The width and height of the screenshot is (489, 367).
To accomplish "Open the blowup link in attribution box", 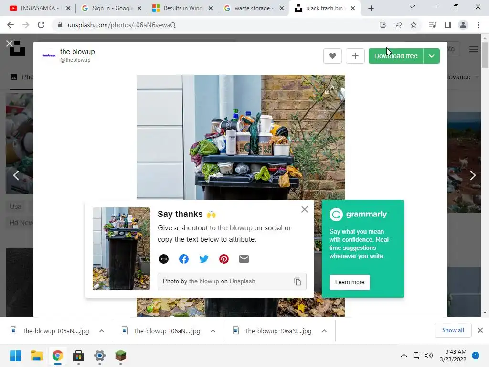I will coord(204,281).
